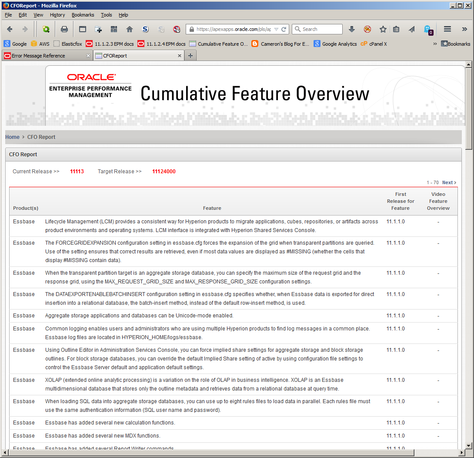Click the scroll down arrow
474x458 pixels.
pos(468,446)
